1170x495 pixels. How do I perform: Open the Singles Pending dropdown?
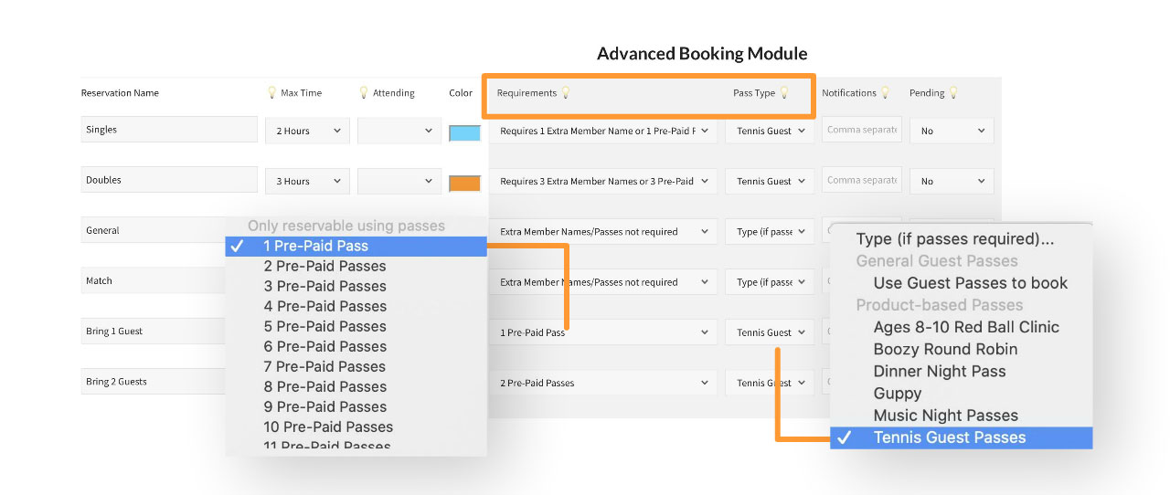(952, 131)
